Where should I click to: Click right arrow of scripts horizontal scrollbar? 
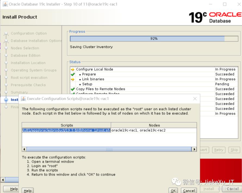pos(194,149)
